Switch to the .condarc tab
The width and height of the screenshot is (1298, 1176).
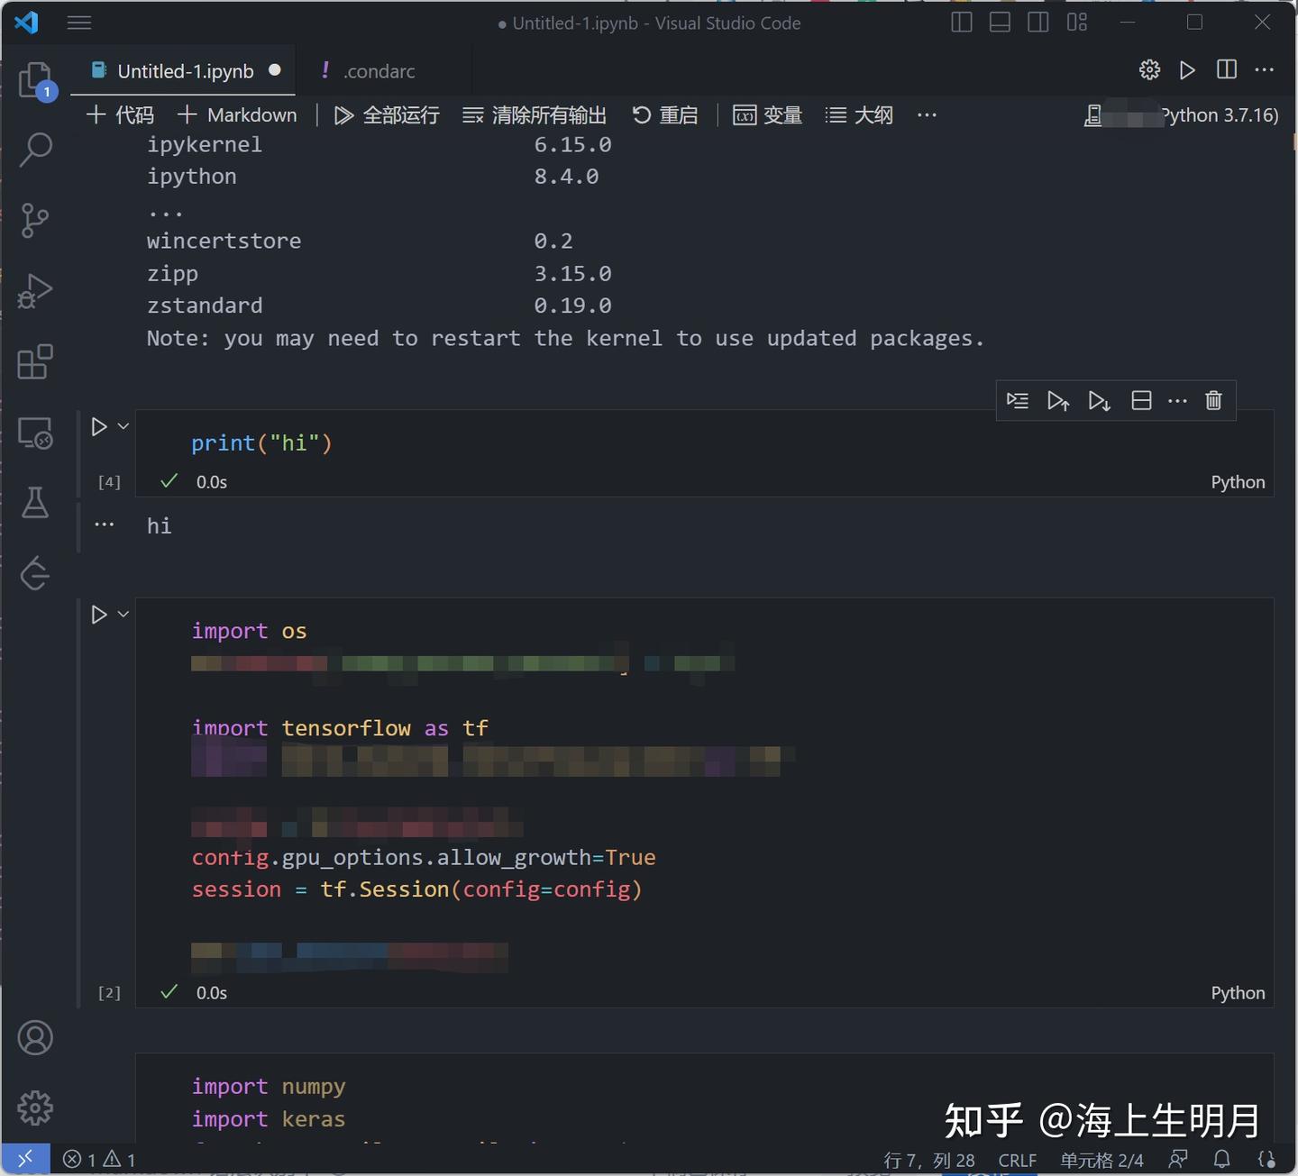tap(379, 71)
